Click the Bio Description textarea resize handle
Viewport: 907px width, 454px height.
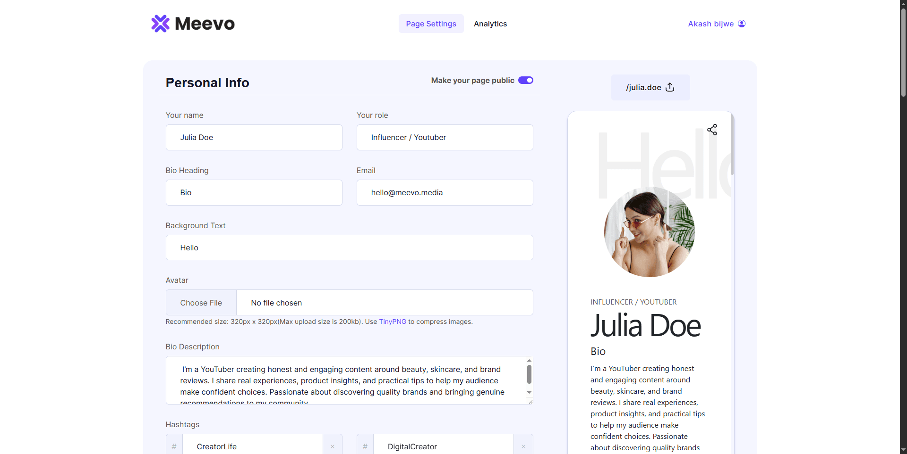click(530, 401)
